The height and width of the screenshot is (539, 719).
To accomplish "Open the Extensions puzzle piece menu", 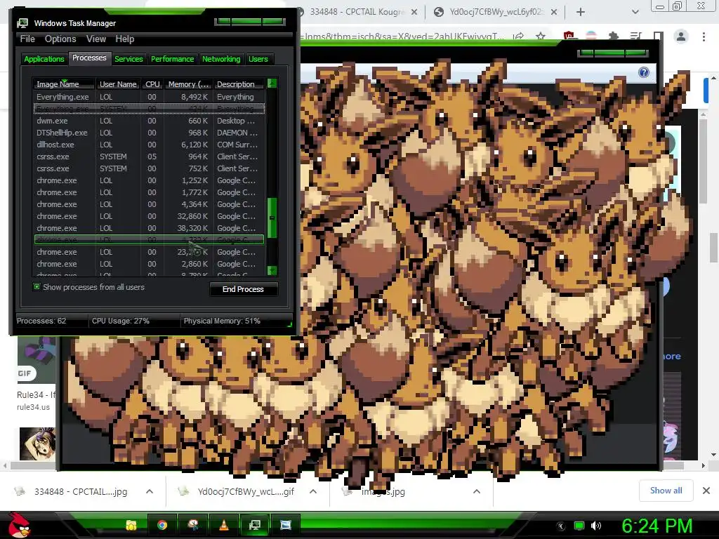I will (x=613, y=36).
